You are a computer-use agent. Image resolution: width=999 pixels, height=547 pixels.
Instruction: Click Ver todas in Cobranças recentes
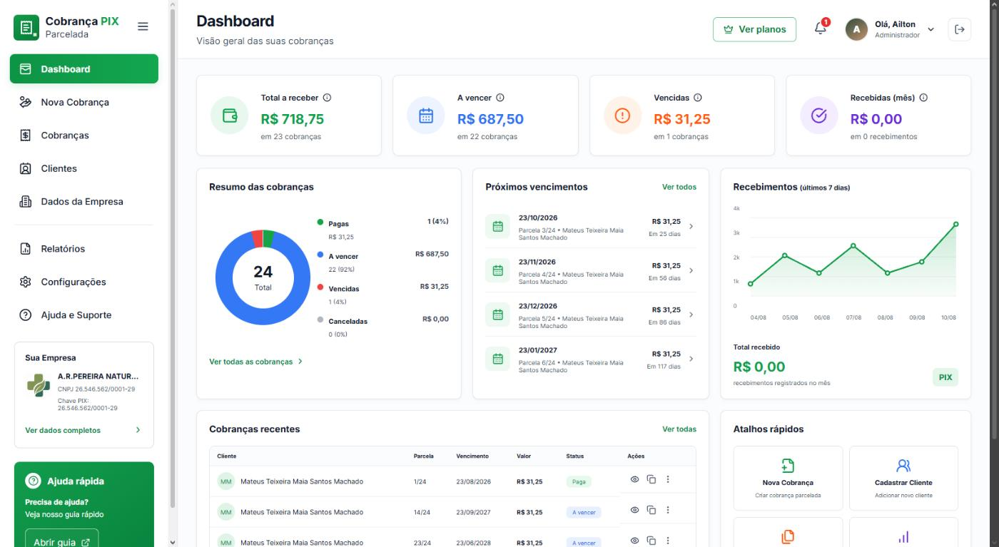[679, 429]
